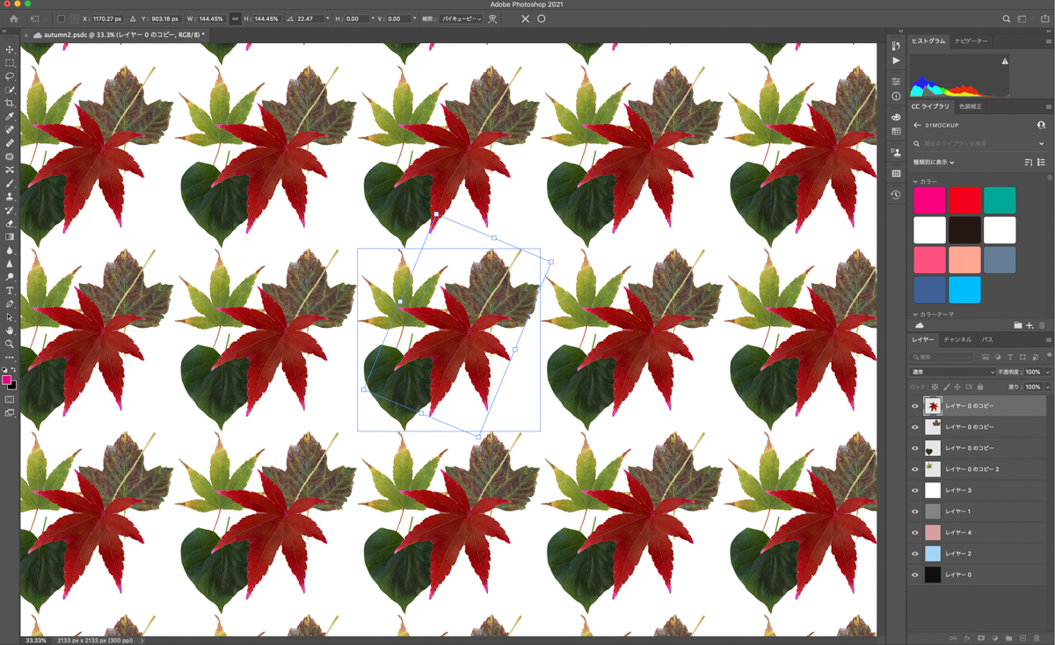Select the レイヤー 3 layer row

coord(978,490)
